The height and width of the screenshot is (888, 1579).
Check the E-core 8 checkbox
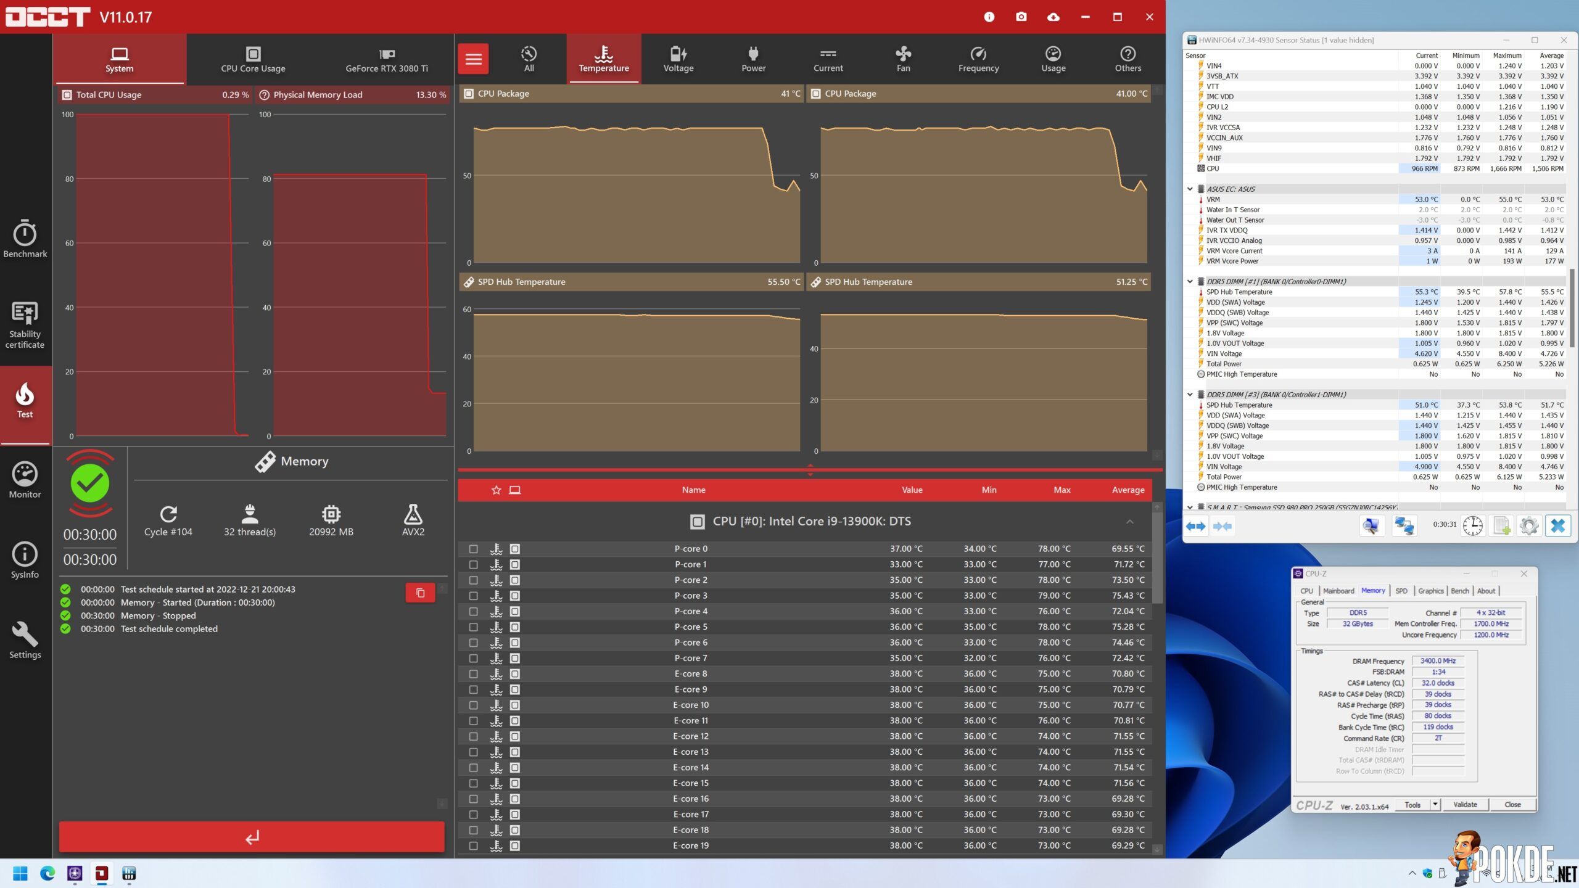click(473, 674)
